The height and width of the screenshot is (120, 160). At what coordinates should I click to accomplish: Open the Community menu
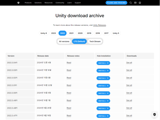tap(60, 3)
